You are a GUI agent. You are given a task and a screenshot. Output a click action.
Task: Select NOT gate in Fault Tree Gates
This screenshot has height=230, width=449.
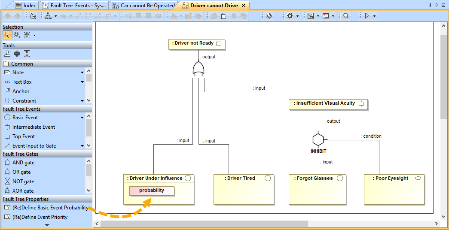click(23, 182)
